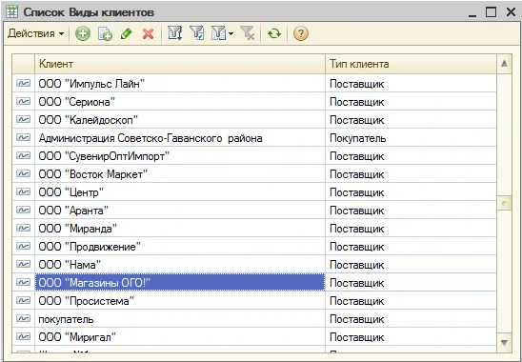Screen dimensions: 522x362
Task: Click record icon beside ООО "СувенирОптИмпорт"
Action: coord(23,155)
